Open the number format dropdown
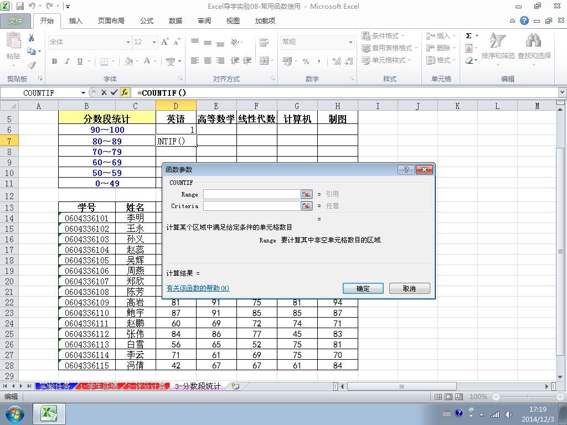This screenshot has width=567, height=425. click(x=350, y=42)
